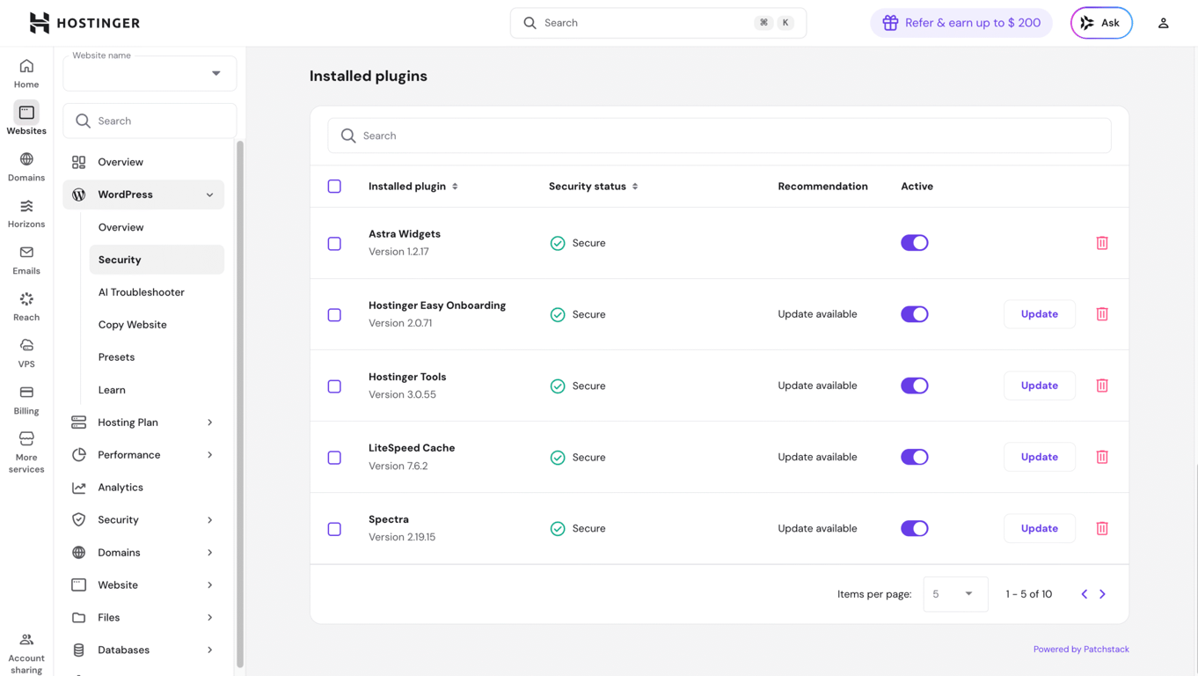Go to the Emails section

tap(26, 259)
